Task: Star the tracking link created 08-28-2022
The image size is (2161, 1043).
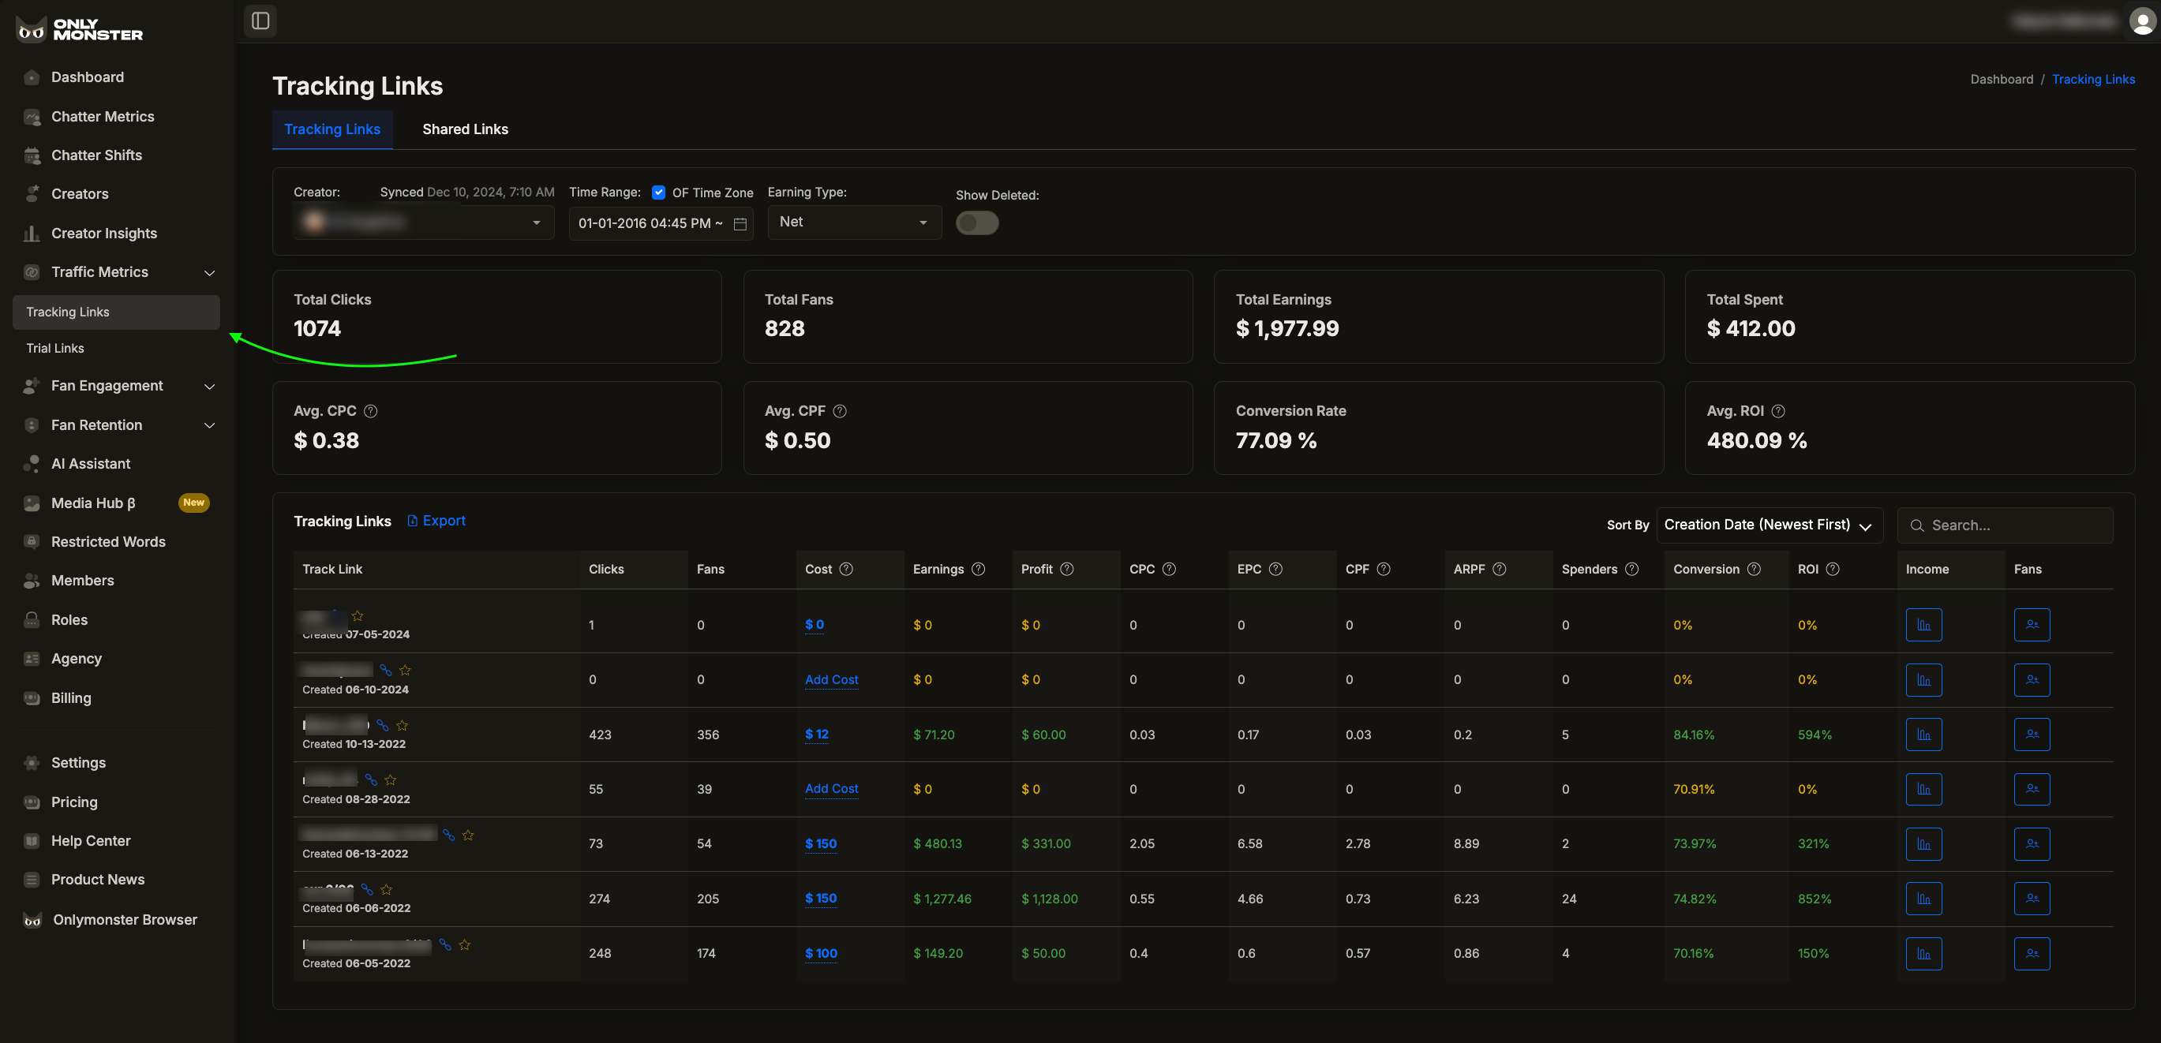Action: click(390, 779)
